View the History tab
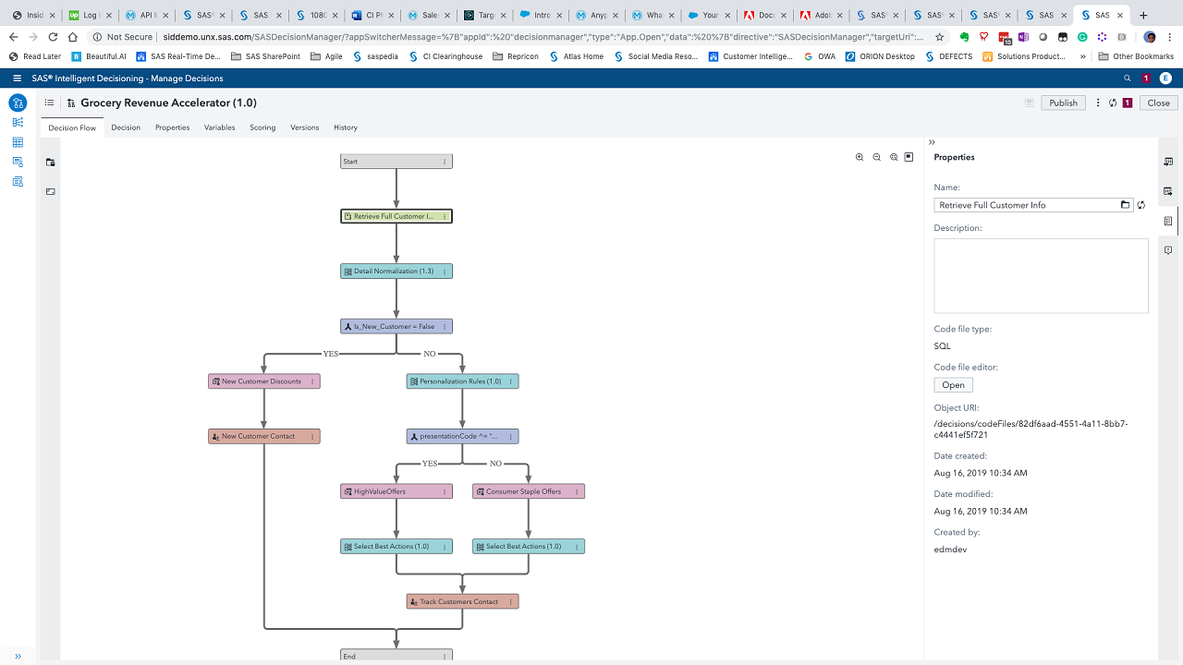Image resolution: width=1183 pixels, height=665 pixels. coord(346,127)
